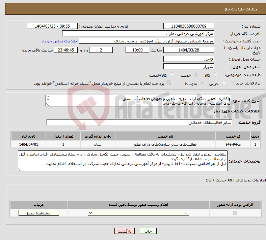266x240 pixels.
Task: Click the remaining time field 23:48:45
Action: (66, 50)
